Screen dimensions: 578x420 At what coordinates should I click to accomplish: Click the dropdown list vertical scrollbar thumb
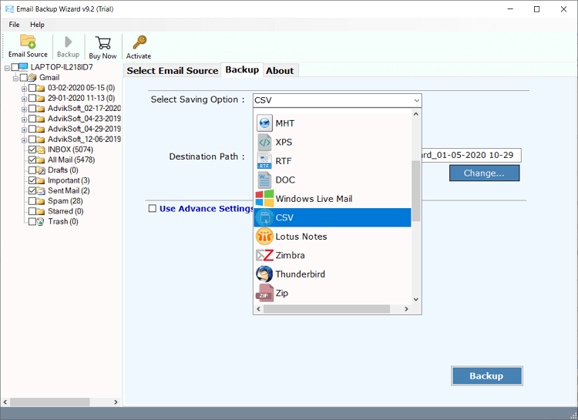pos(416,190)
